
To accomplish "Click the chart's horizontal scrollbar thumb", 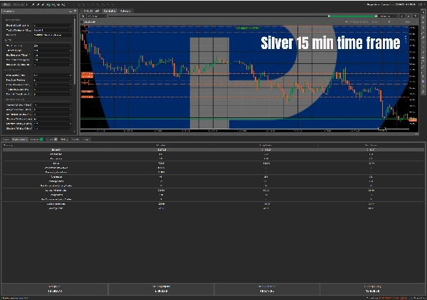I will click(x=382, y=129).
